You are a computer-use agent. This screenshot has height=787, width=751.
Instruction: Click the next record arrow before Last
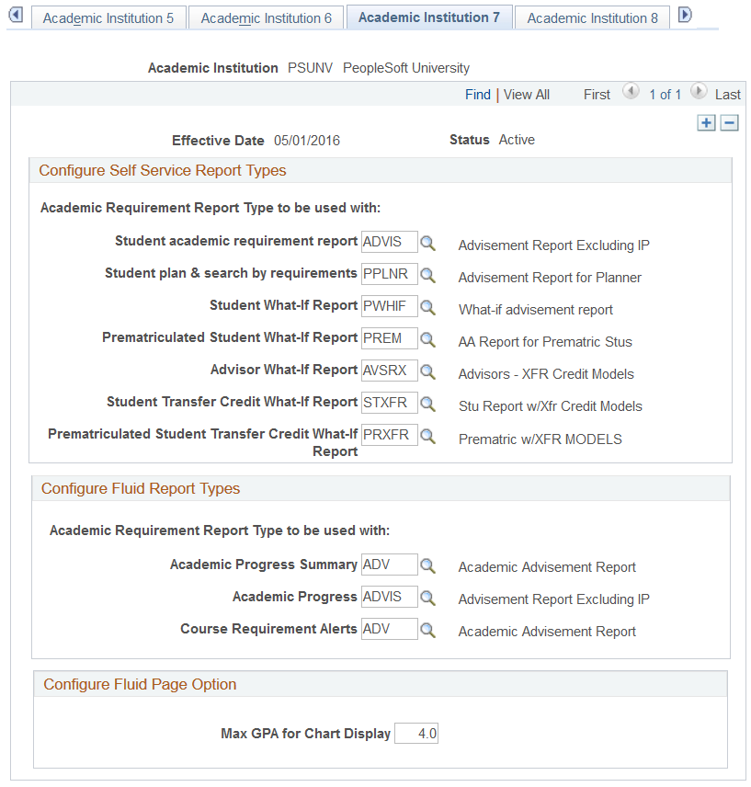[699, 92]
